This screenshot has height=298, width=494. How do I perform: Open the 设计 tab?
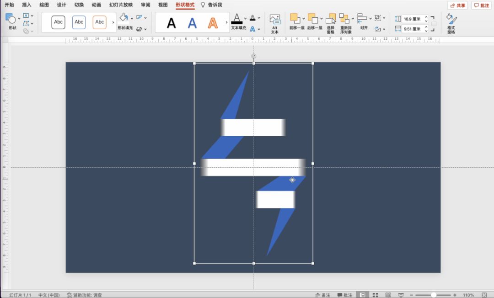pos(61,5)
